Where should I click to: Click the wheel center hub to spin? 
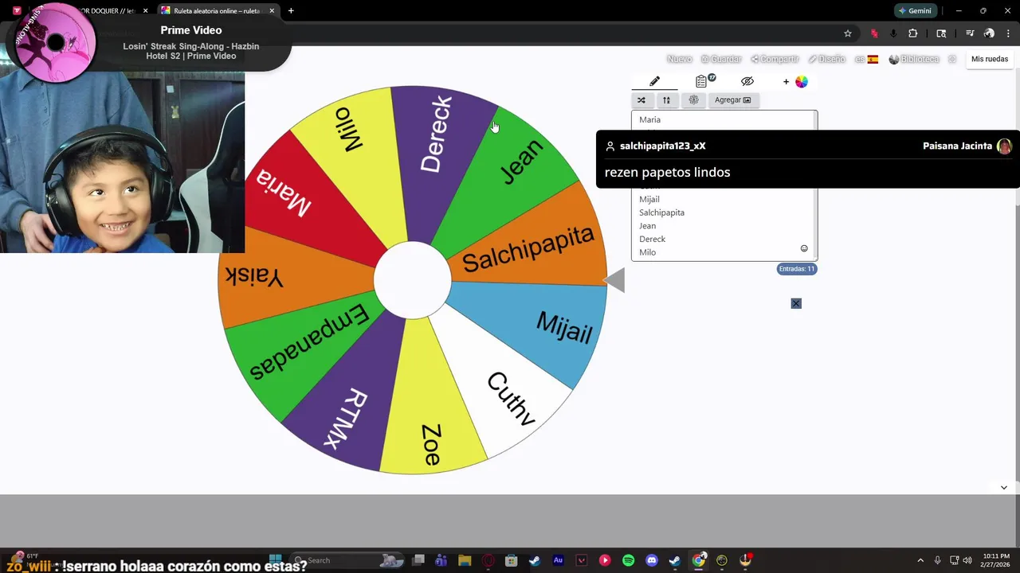point(413,280)
